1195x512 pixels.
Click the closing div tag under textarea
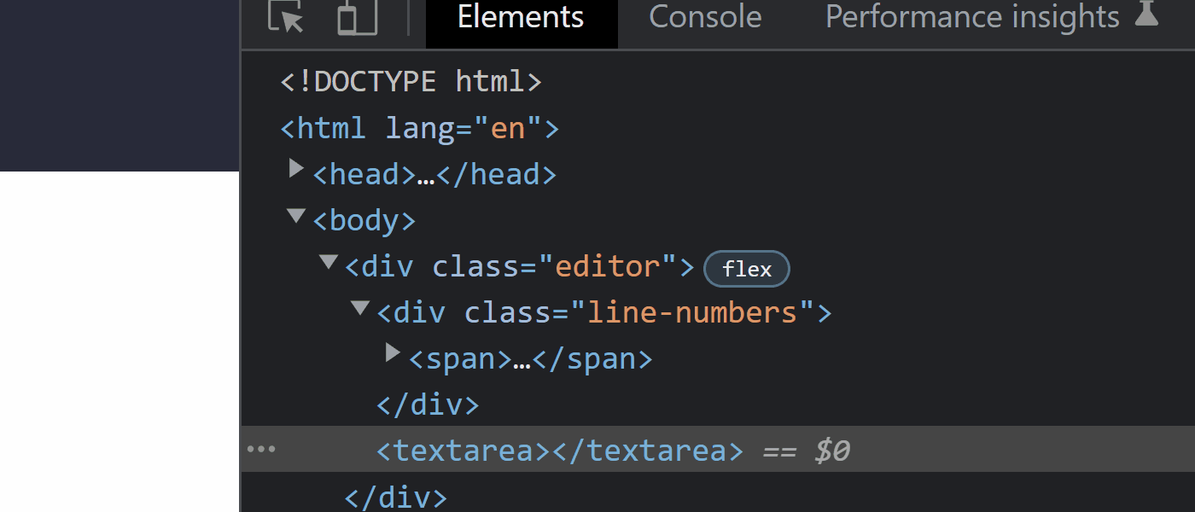click(x=394, y=496)
